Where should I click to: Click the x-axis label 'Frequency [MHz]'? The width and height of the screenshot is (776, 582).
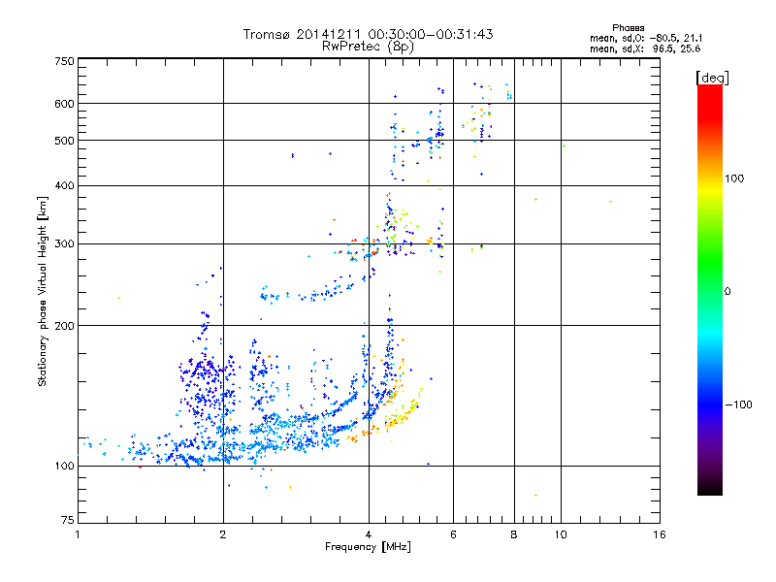[x=368, y=547]
